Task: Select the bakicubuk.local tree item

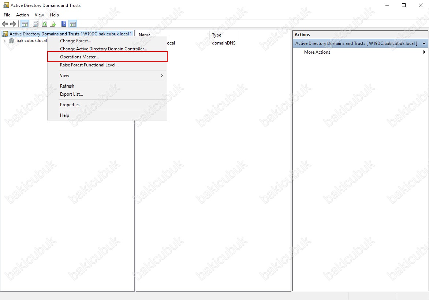Action: (31, 41)
